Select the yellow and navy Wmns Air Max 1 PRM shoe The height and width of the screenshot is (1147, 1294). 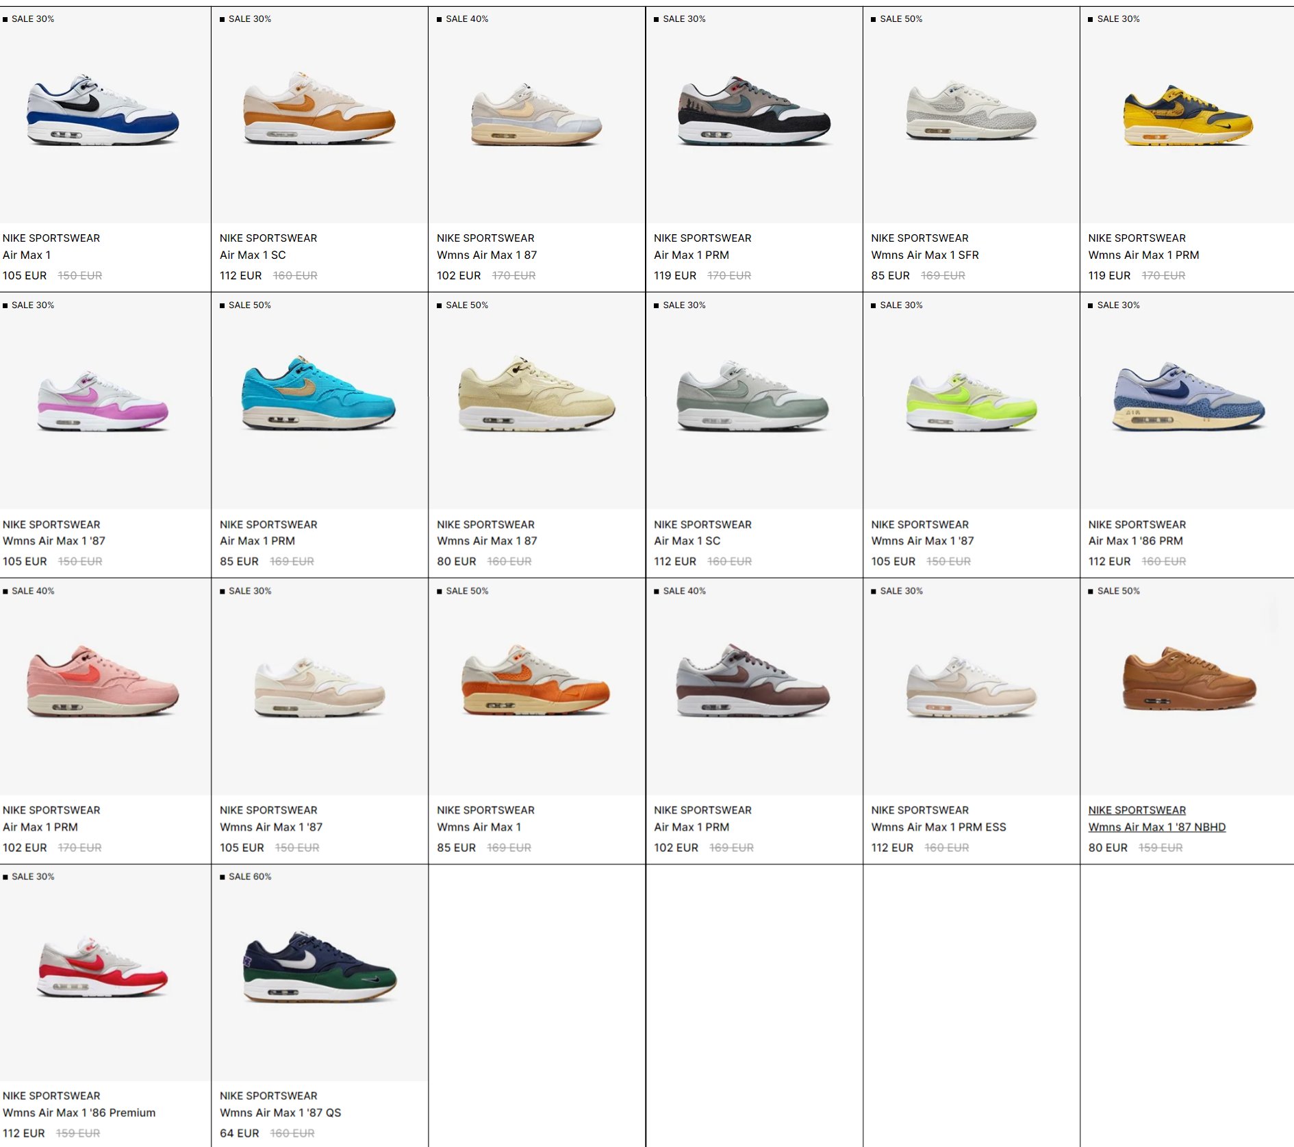pos(1188,115)
